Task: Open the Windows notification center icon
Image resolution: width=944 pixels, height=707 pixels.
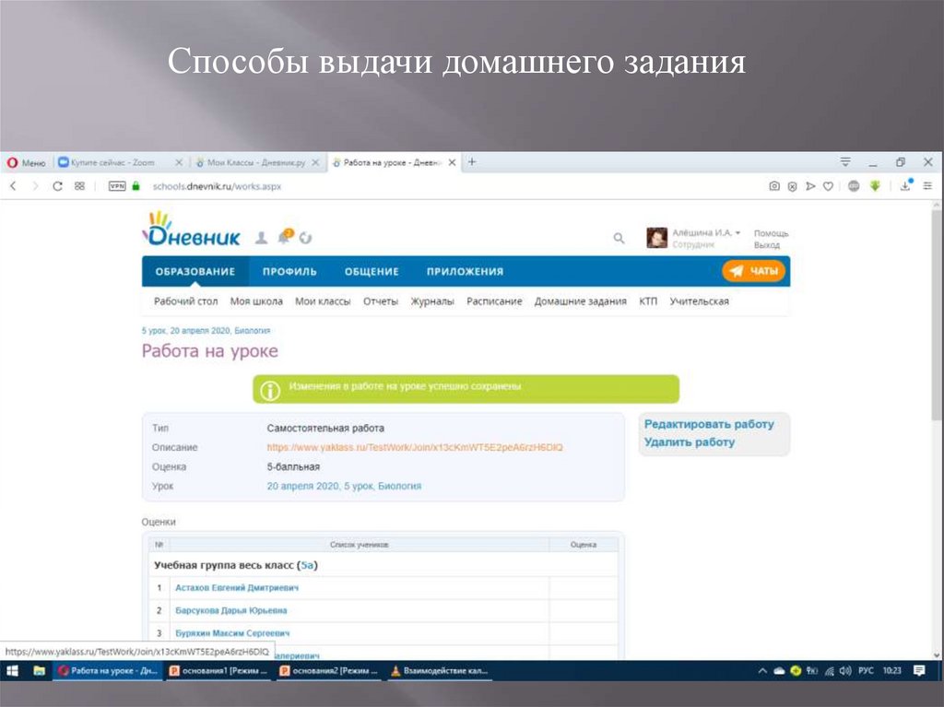Action: (x=919, y=671)
